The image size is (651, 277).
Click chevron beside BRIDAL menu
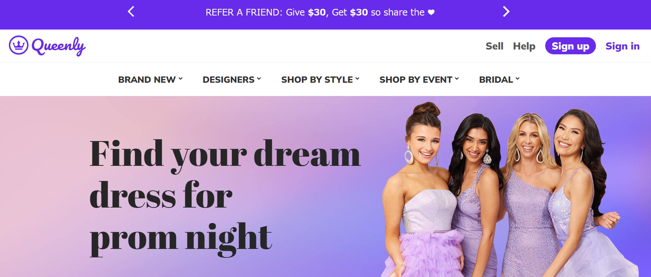[517, 79]
